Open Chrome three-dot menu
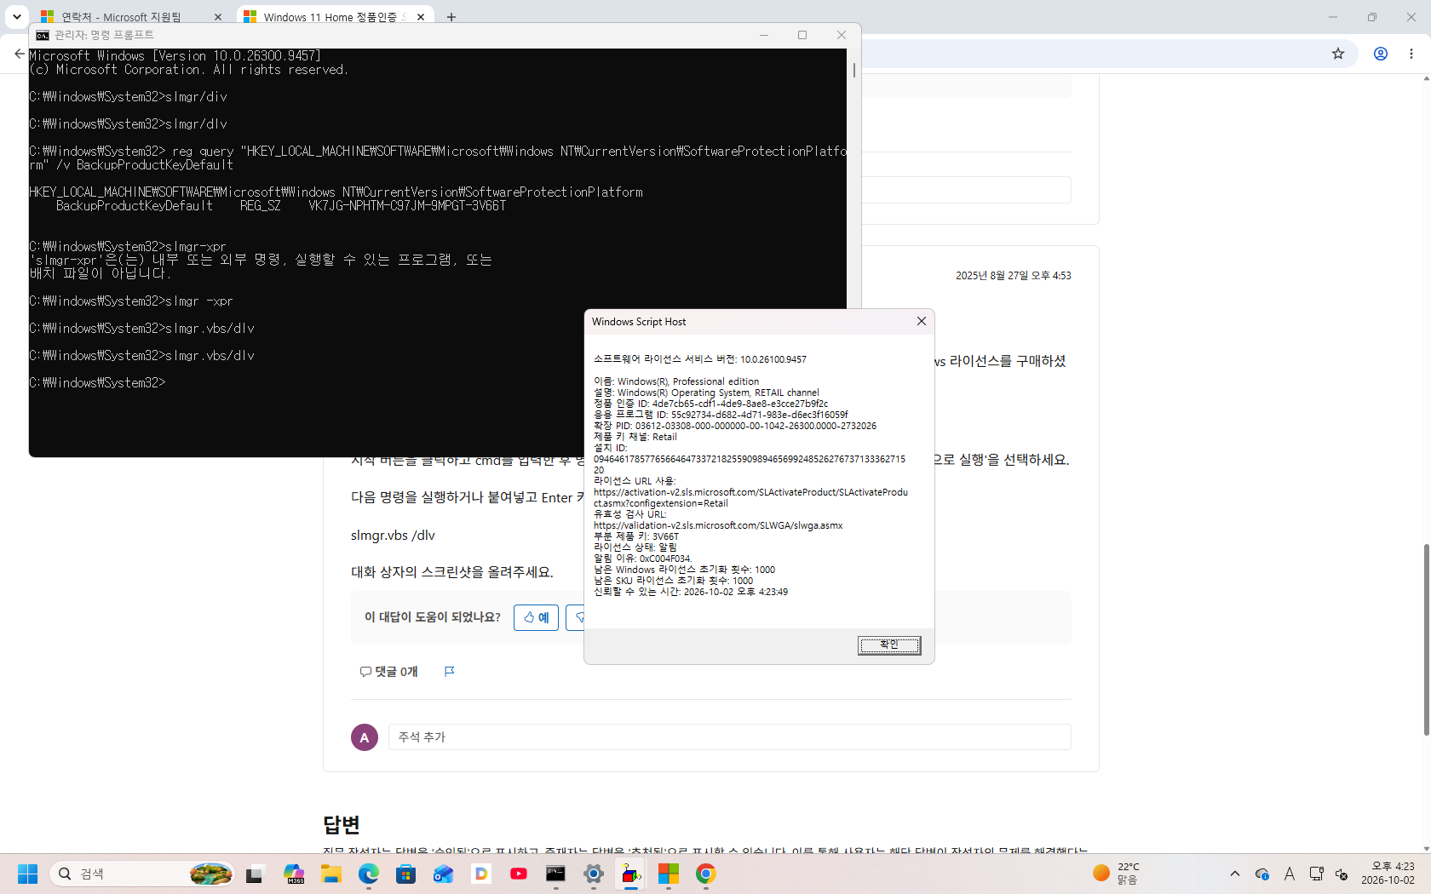 pyautogui.click(x=1411, y=54)
